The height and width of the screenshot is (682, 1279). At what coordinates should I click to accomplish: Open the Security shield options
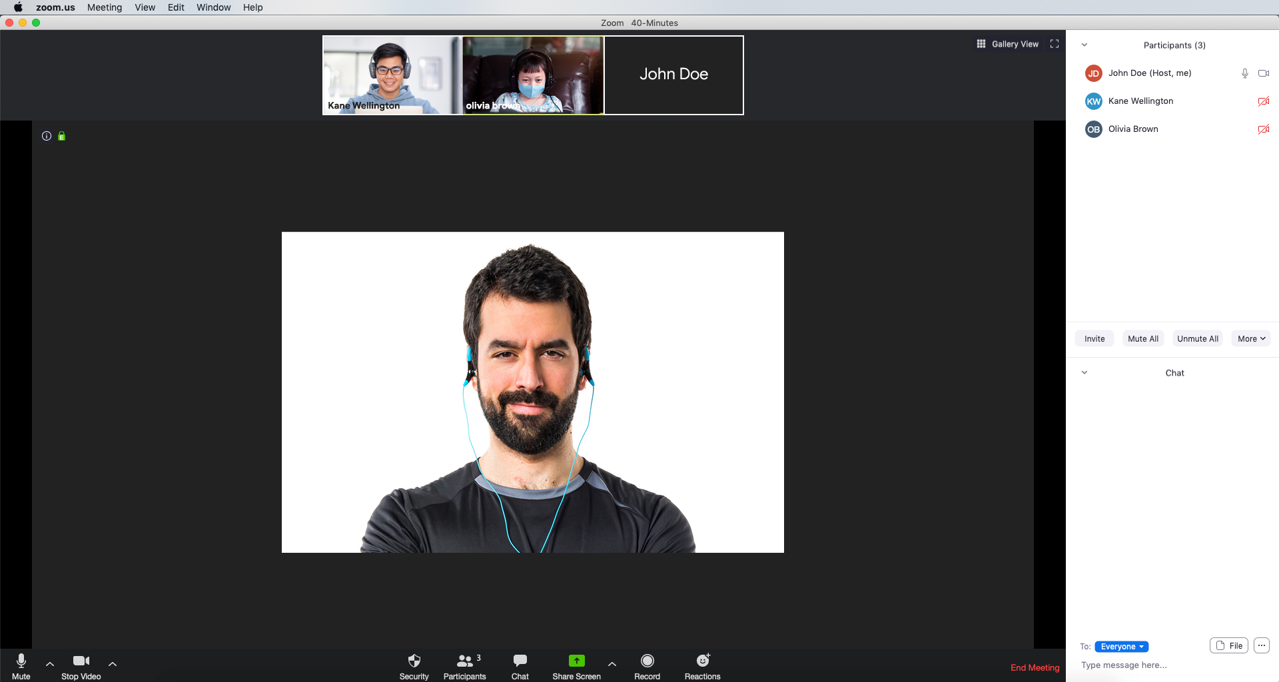pos(414,661)
